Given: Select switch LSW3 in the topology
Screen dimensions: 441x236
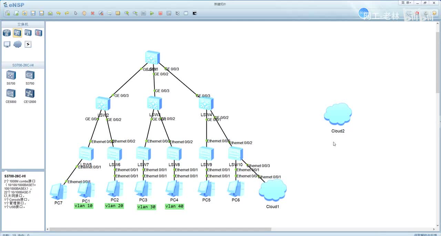Looking at the screenshot, I should pos(154,103).
